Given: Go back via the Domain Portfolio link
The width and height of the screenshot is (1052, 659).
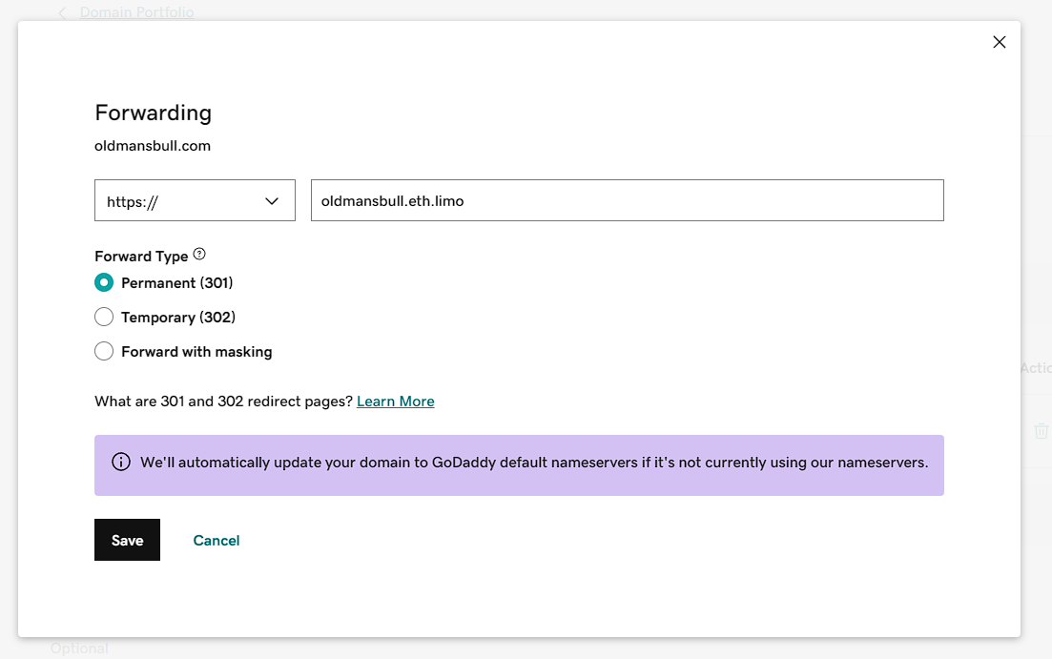Looking at the screenshot, I should click(136, 12).
